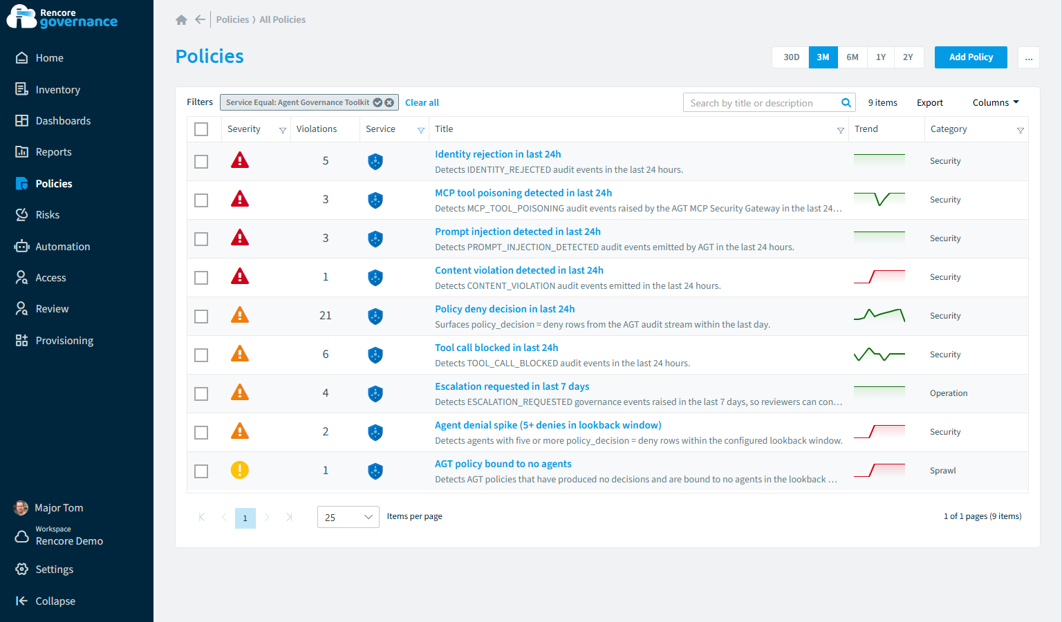Select the 1Y time range
1062x622 pixels.
point(881,57)
